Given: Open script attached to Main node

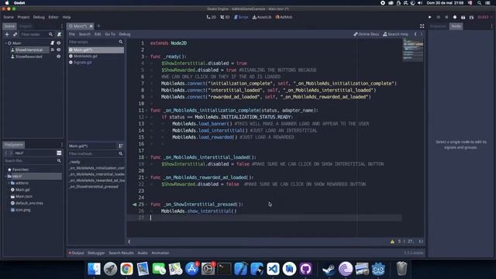Looking at the screenshot, I should (52, 43).
